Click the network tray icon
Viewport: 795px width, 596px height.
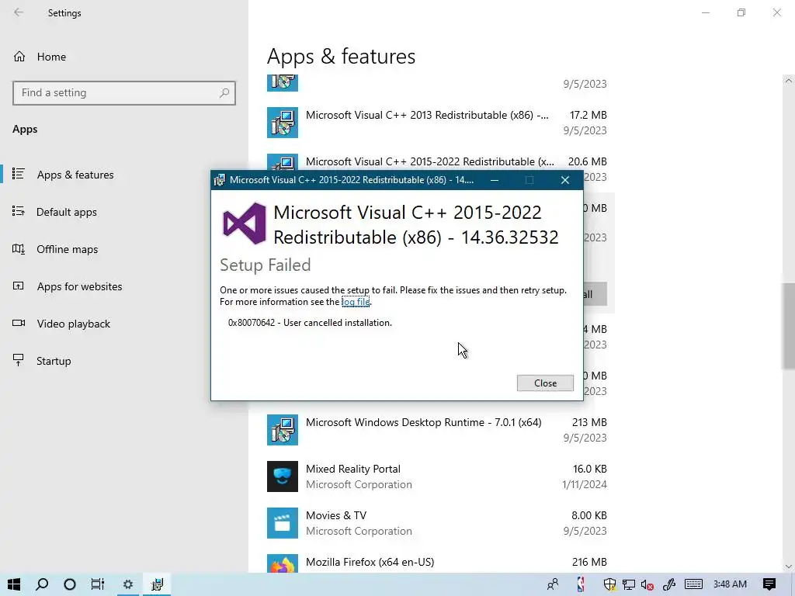tap(629, 584)
